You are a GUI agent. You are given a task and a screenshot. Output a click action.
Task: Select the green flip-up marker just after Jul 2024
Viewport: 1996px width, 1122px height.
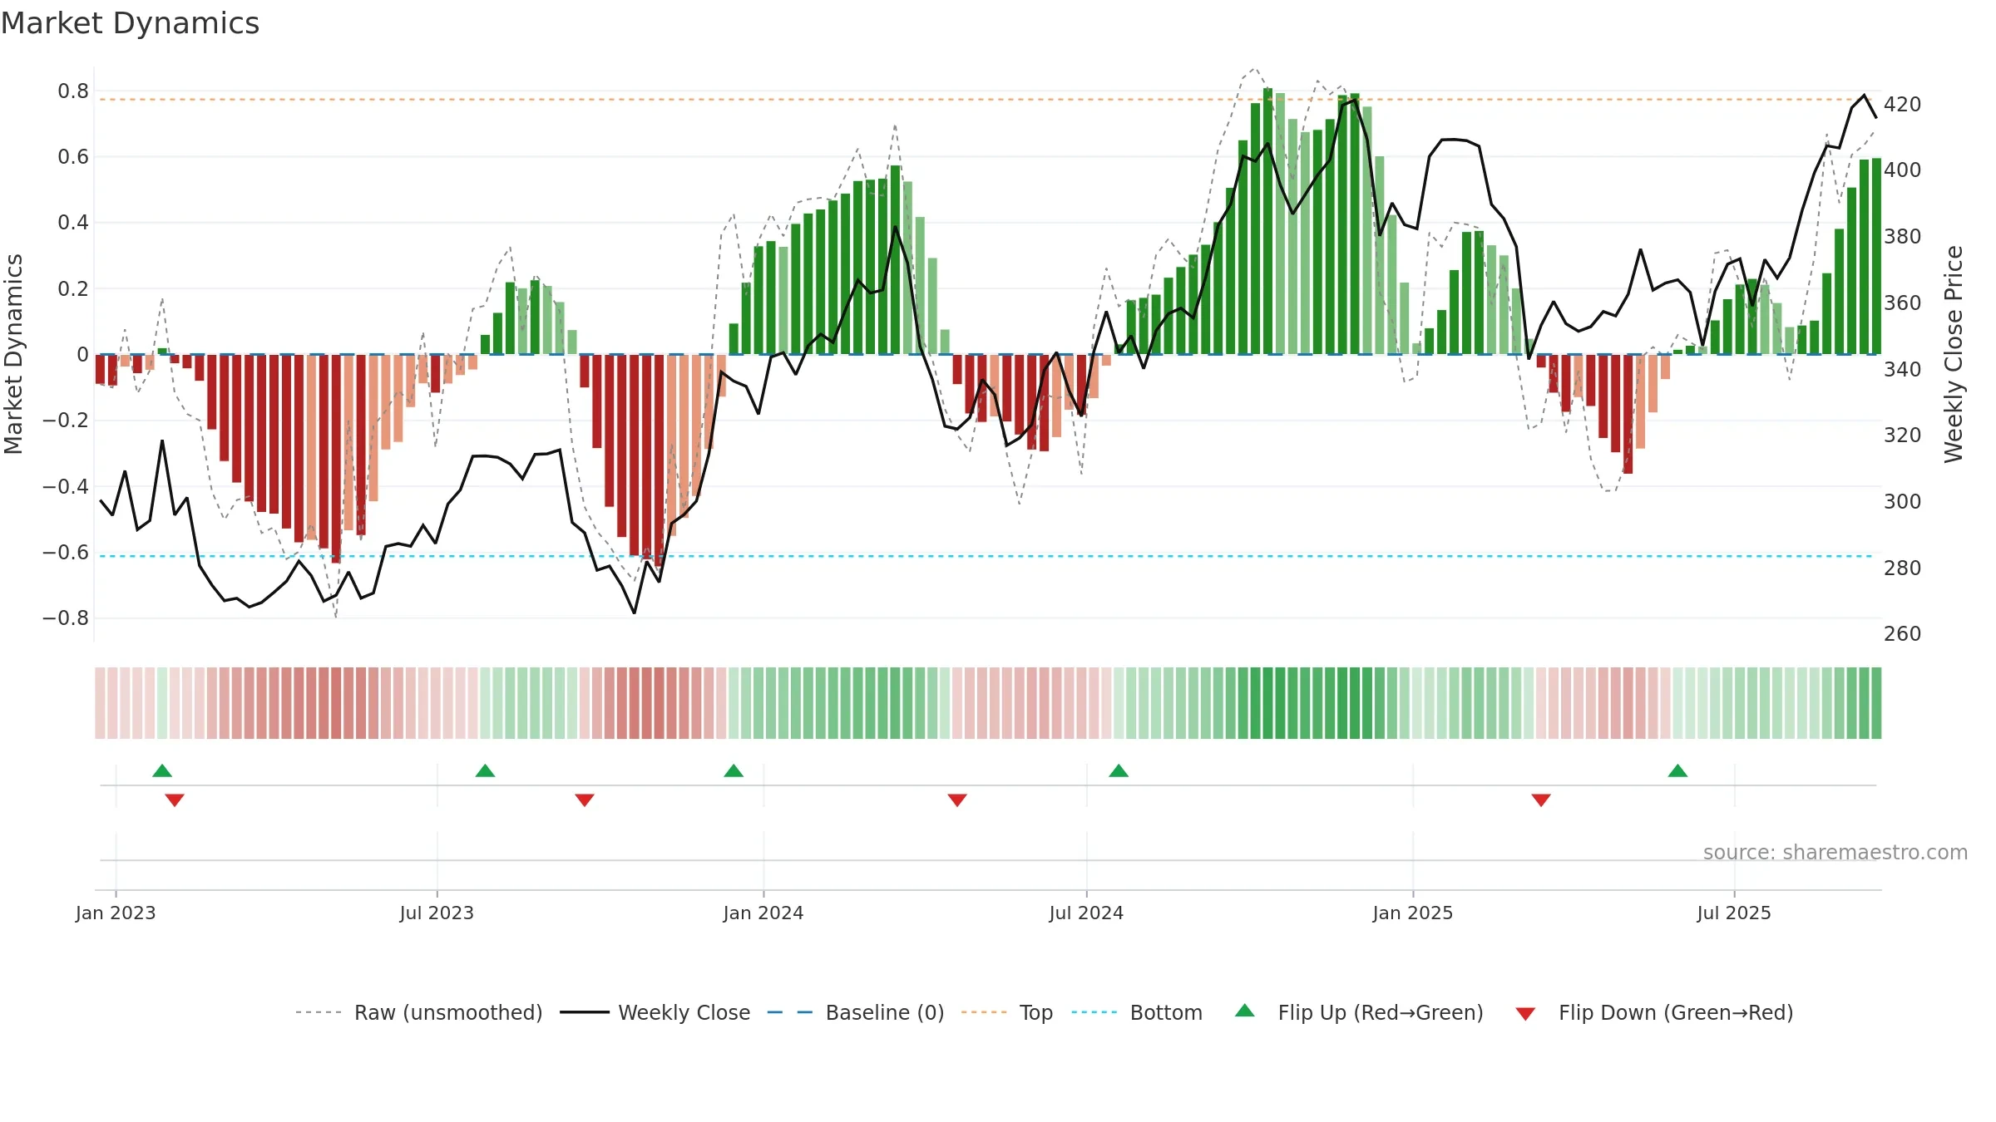pos(1119,770)
